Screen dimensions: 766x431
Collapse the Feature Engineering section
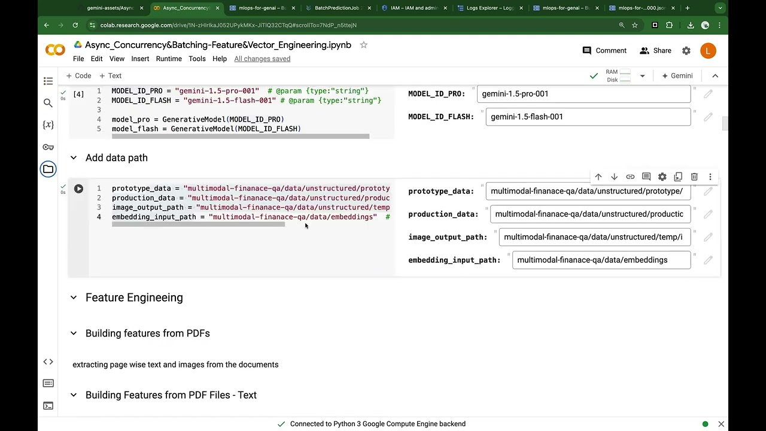74,298
